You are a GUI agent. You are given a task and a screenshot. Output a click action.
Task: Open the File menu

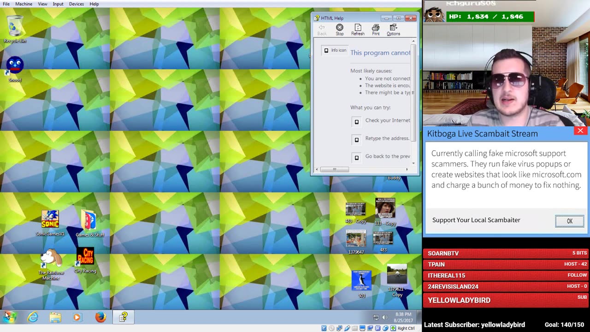6,4
